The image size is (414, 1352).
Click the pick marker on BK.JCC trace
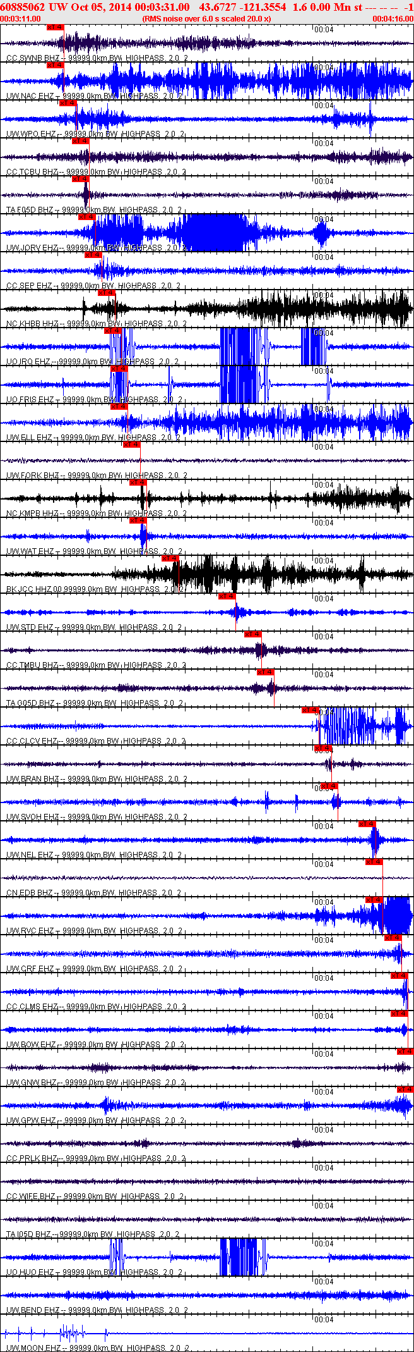tap(171, 558)
